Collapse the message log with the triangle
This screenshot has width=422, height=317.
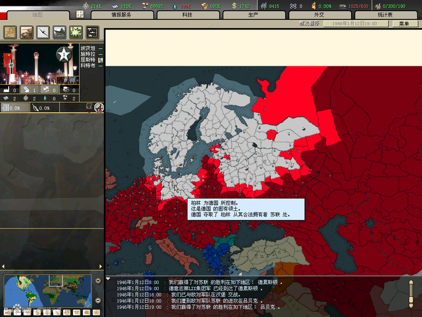(x=108, y=278)
